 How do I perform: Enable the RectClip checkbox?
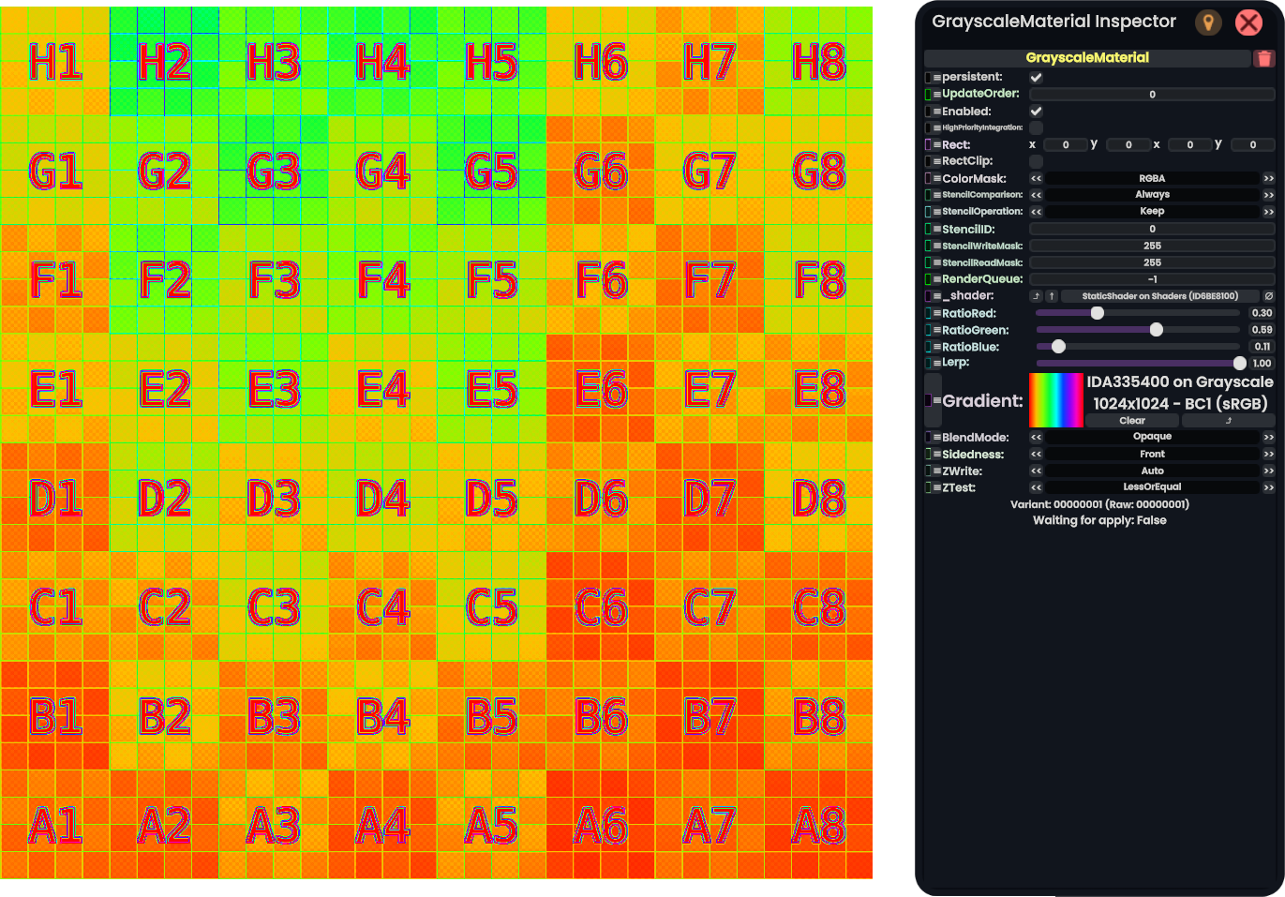pyautogui.click(x=1036, y=161)
